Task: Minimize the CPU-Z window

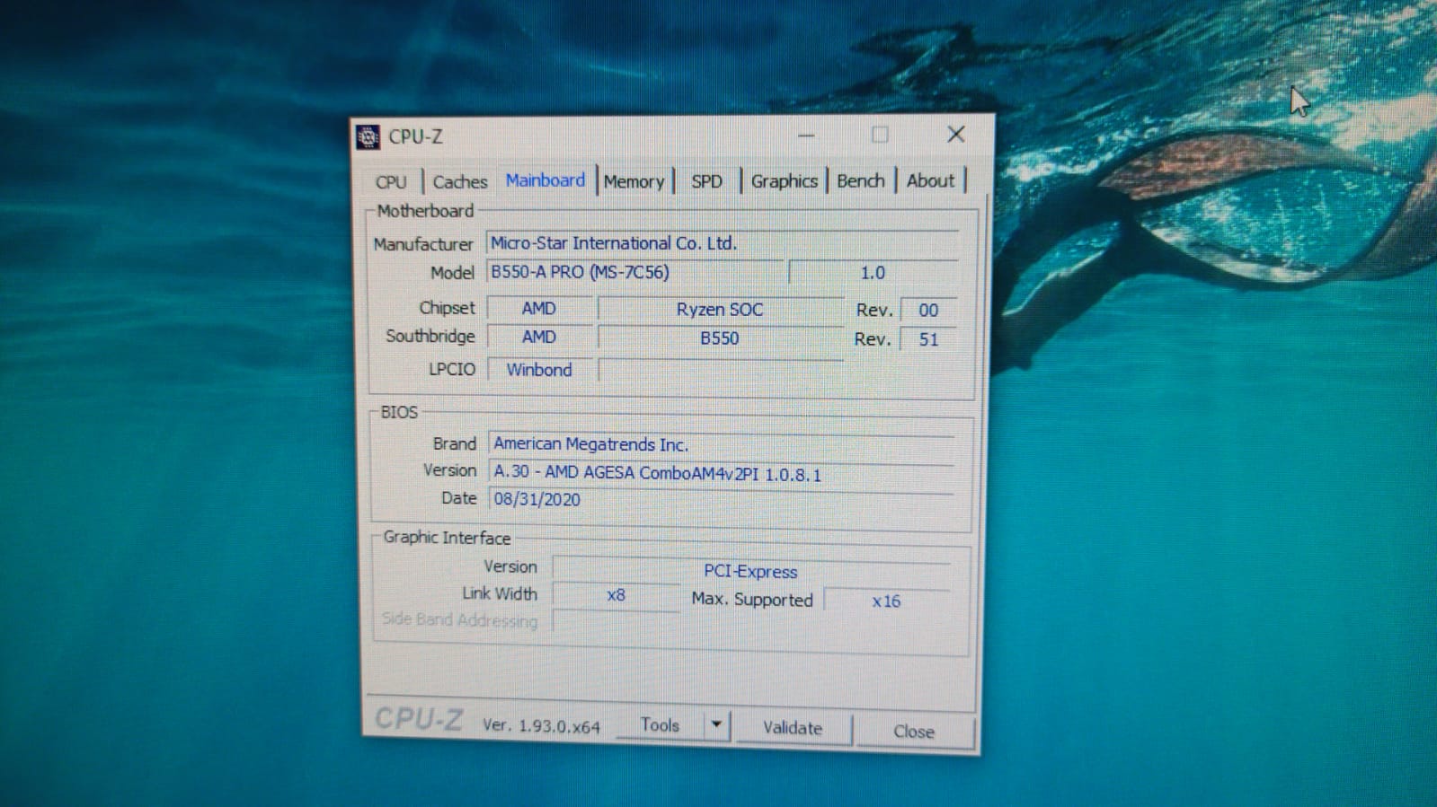Action: pos(806,136)
